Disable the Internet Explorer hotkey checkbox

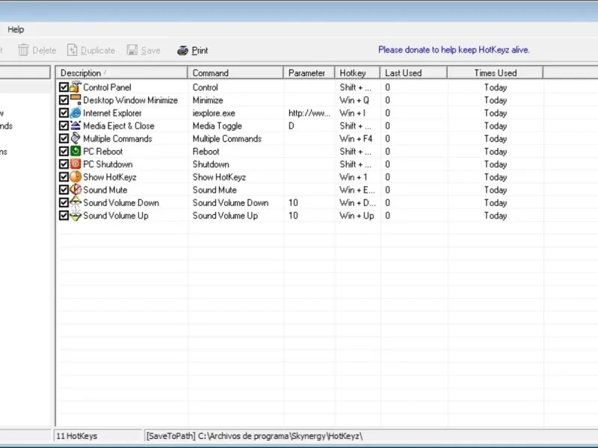(64, 113)
